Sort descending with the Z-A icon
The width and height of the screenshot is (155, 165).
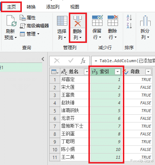point(129,26)
